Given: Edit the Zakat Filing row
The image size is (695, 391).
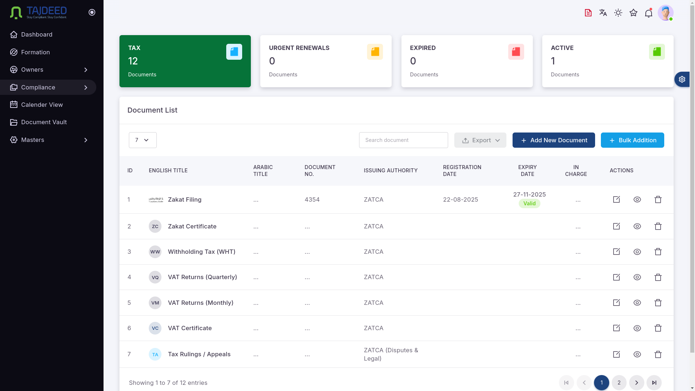Looking at the screenshot, I should click(x=616, y=199).
